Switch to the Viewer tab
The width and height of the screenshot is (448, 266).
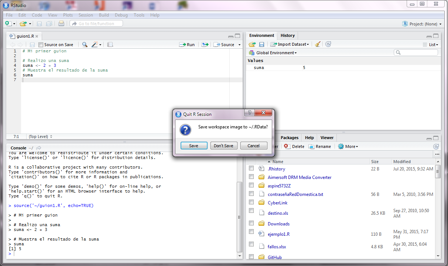point(327,138)
